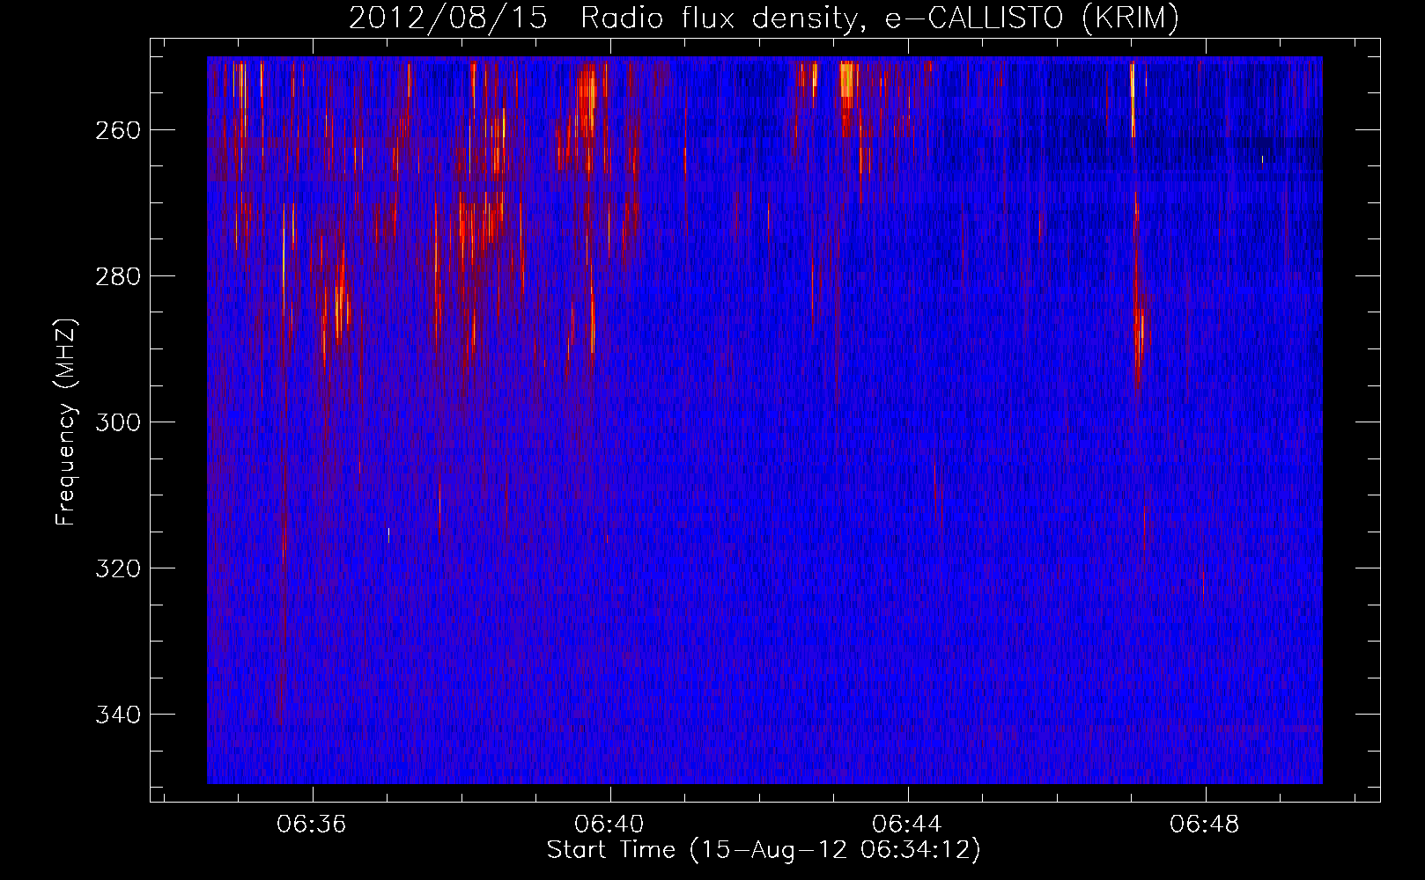This screenshot has height=880, width=1425.
Task: Click the 06:48 time tick label
Action: tap(1205, 825)
